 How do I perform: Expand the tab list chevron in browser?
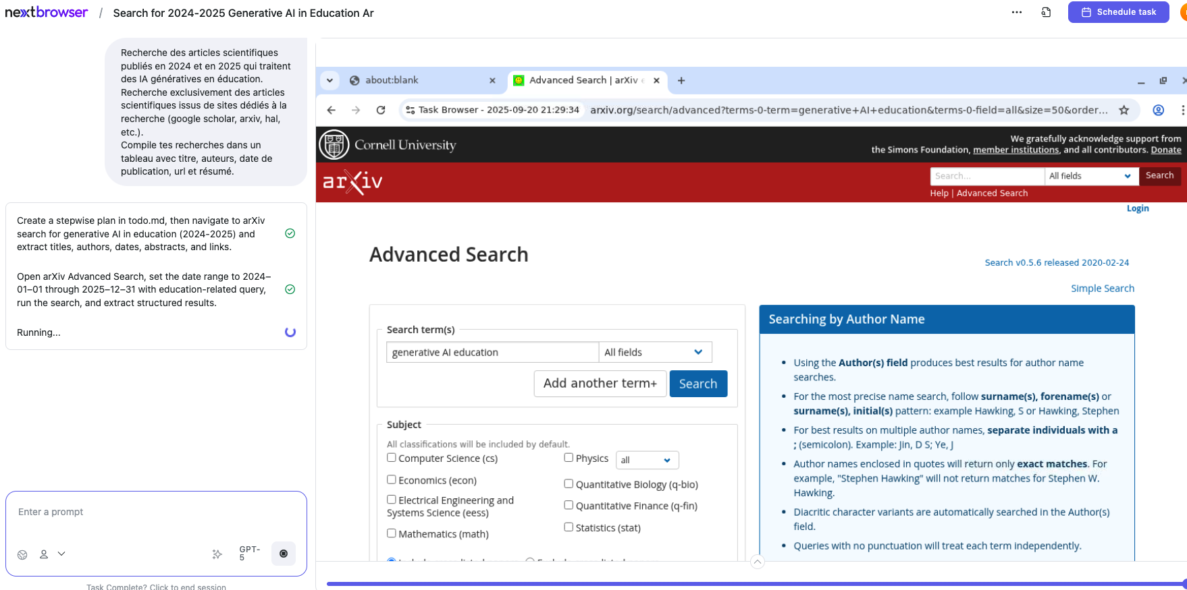coord(329,80)
